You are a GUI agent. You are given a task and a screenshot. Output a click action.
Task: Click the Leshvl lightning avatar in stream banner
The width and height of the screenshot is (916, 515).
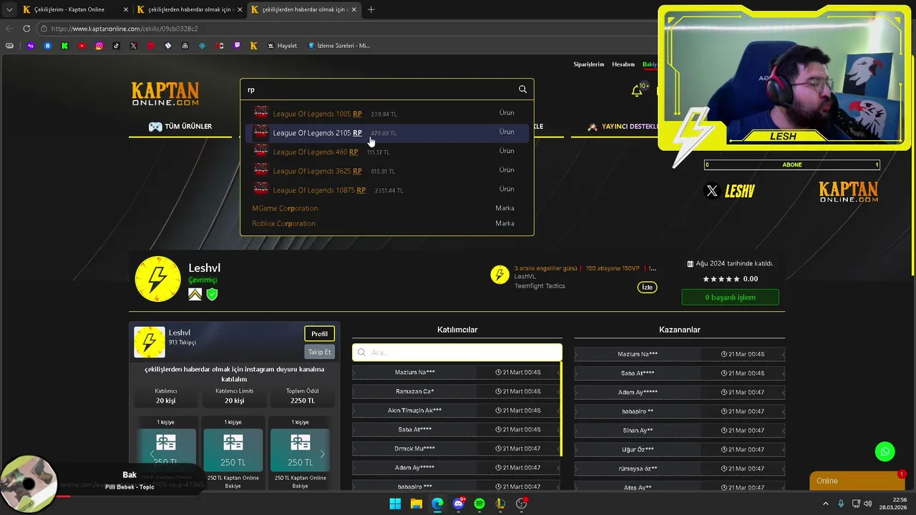click(x=500, y=275)
